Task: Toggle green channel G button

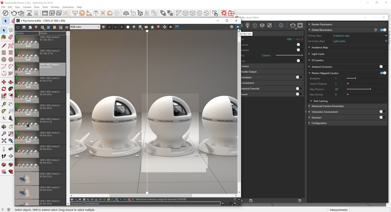Action: coord(115,27)
